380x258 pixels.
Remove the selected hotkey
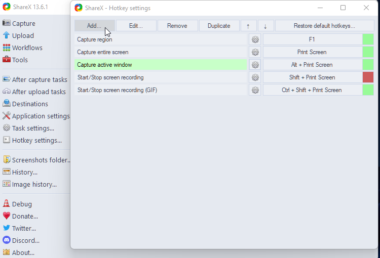click(177, 26)
